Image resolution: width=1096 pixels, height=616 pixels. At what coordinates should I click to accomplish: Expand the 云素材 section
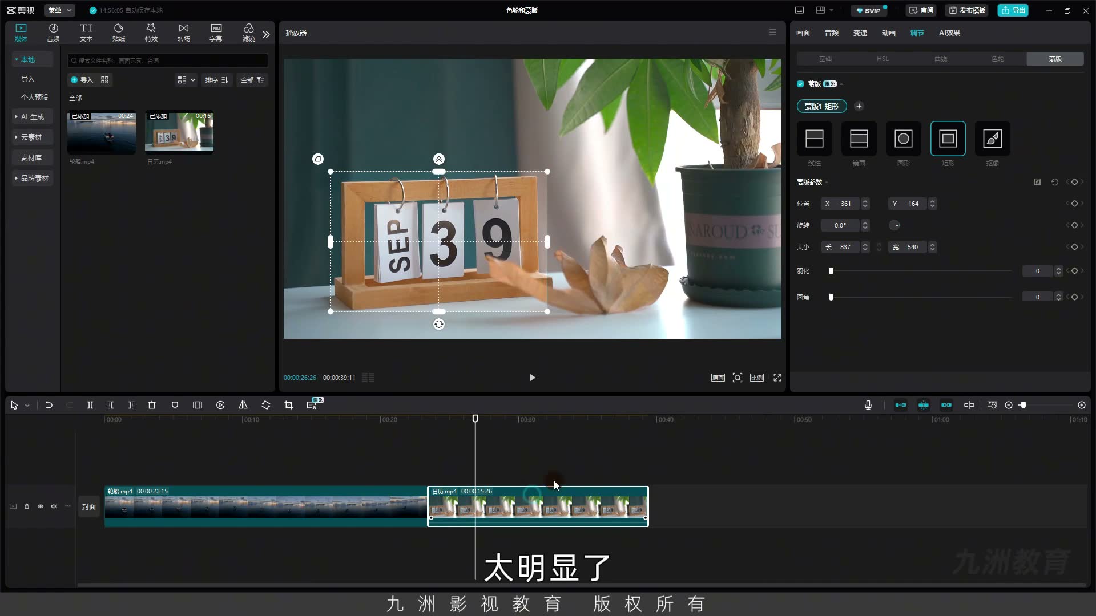tap(32, 137)
